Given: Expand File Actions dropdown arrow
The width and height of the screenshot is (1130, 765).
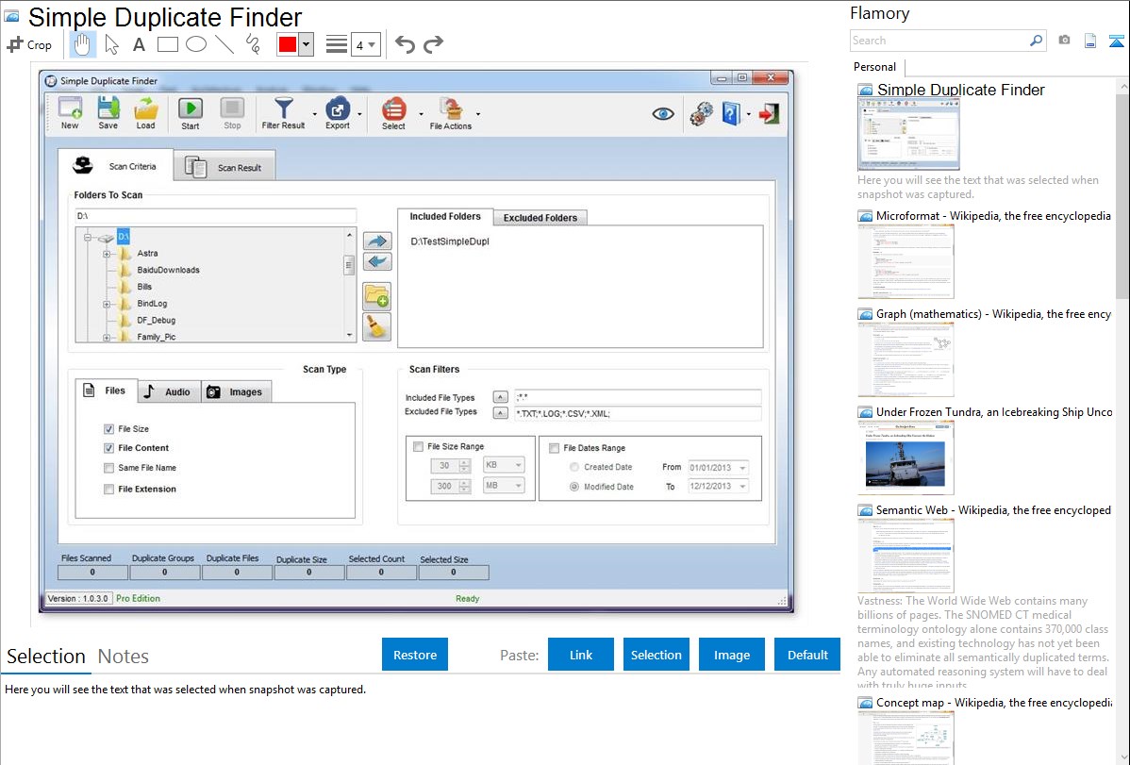Looking at the screenshot, I should [478, 114].
